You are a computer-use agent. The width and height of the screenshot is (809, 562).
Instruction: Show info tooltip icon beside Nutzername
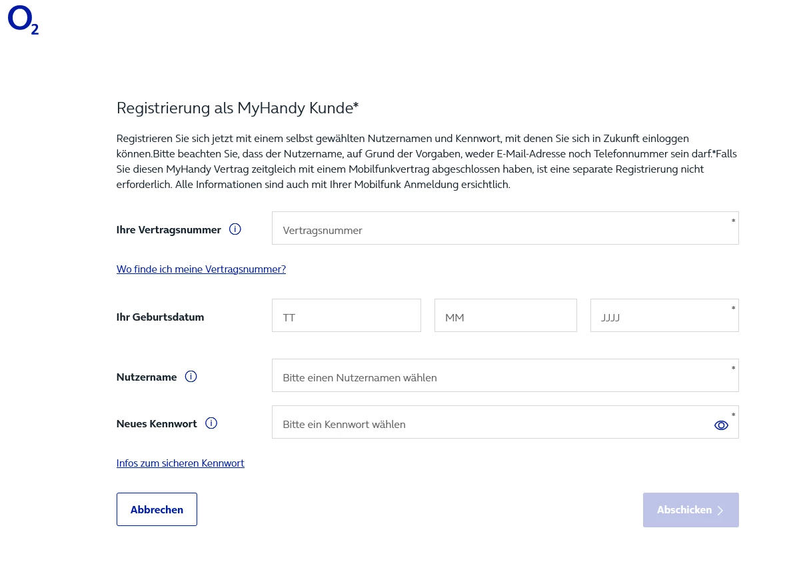point(191,377)
